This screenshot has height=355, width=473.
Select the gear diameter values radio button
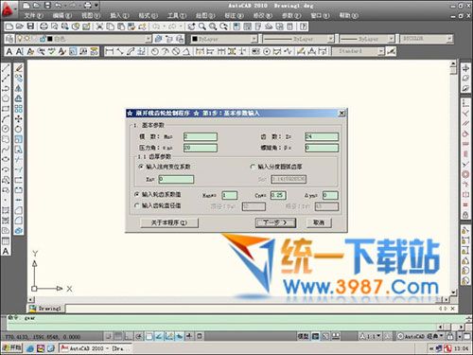[137, 205]
